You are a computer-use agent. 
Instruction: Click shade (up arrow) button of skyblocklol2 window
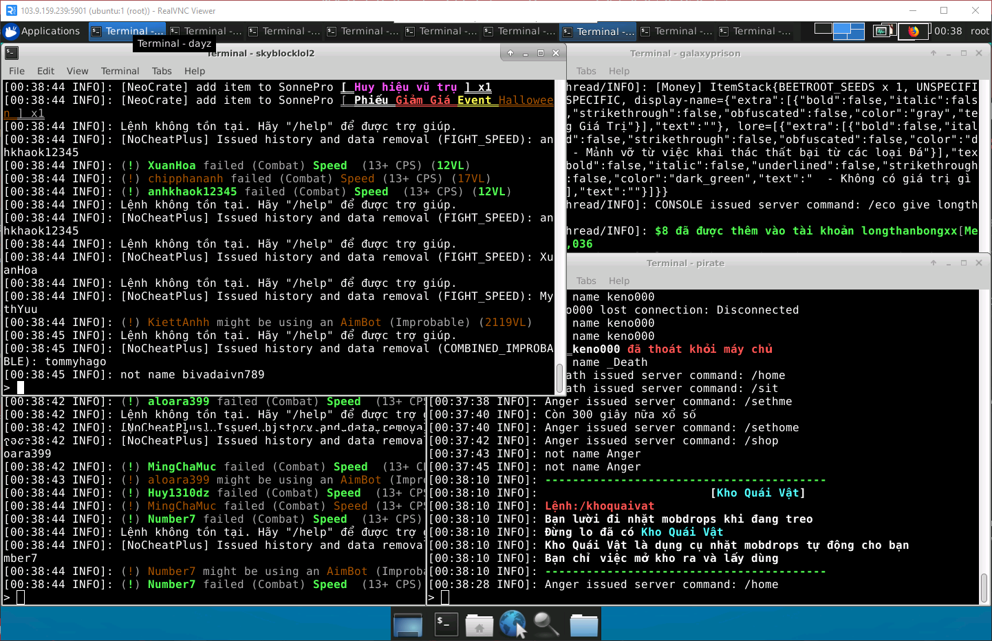[510, 53]
